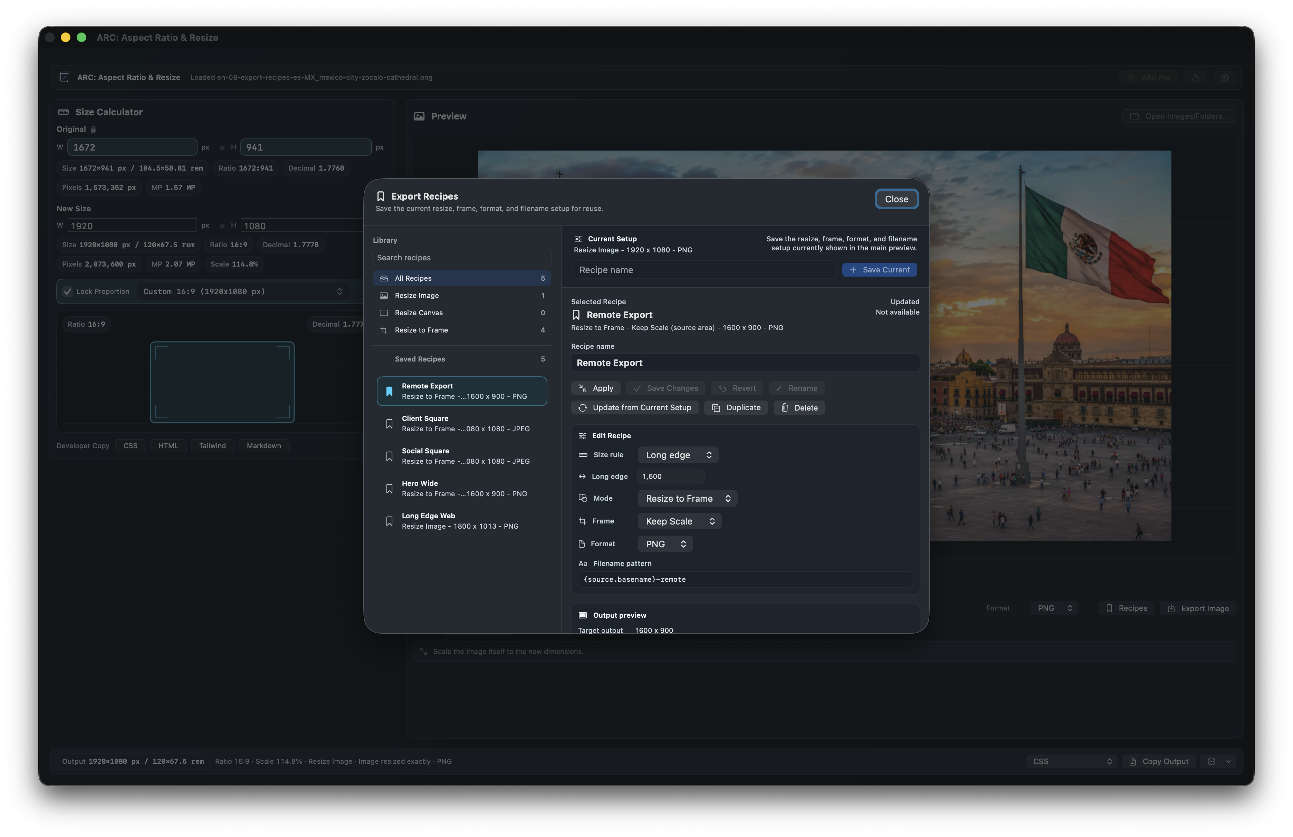Screen dimensions: 1293x837
Task: Click the Current Setup sliders icon
Action: [578, 239]
